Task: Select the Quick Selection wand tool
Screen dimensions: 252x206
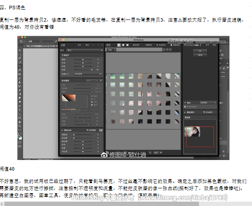Action: tap(19, 62)
